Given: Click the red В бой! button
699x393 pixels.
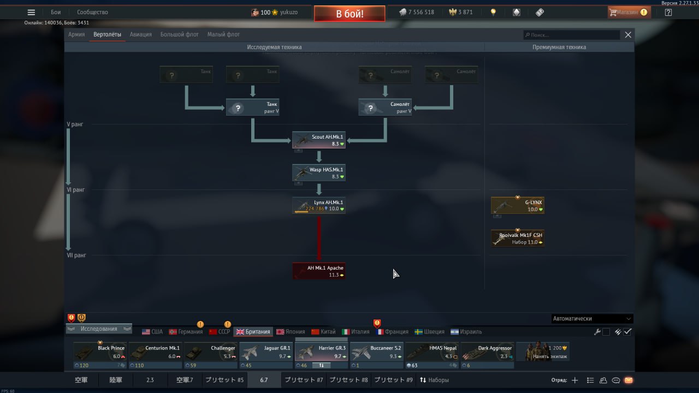Looking at the screenshot, I should point(349,14).
